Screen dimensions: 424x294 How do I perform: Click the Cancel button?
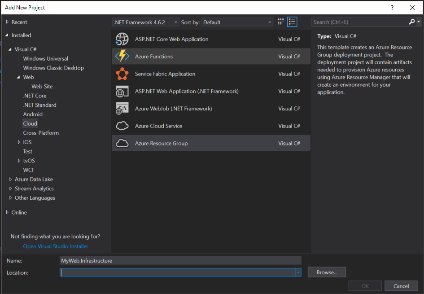point(401,286)
